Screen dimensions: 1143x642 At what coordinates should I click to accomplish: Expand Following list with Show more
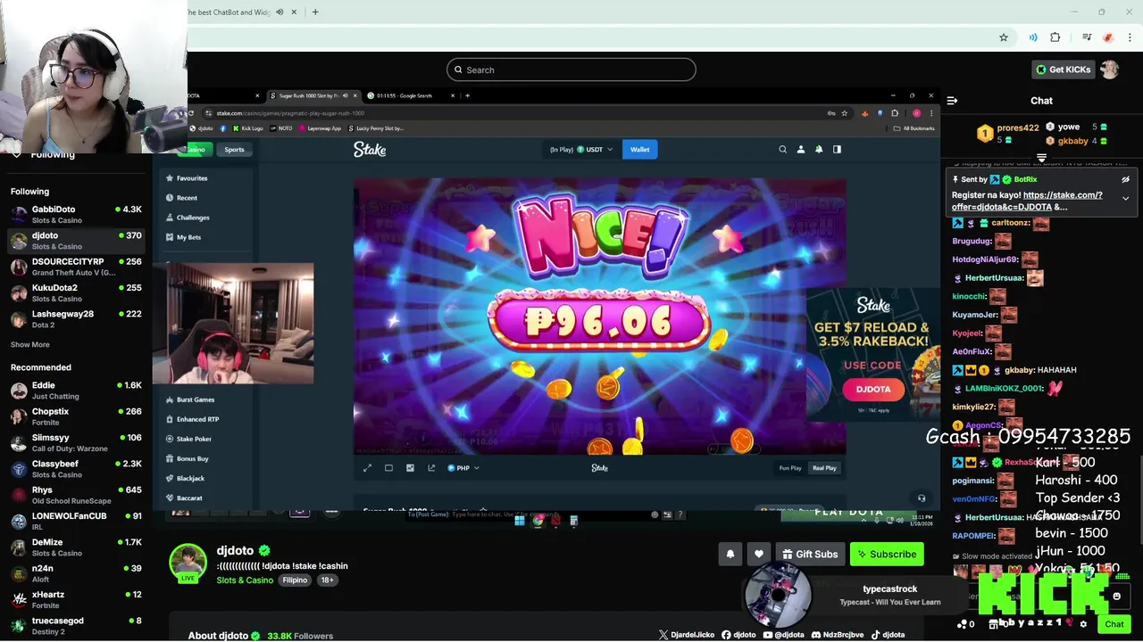tap(29, 345)
